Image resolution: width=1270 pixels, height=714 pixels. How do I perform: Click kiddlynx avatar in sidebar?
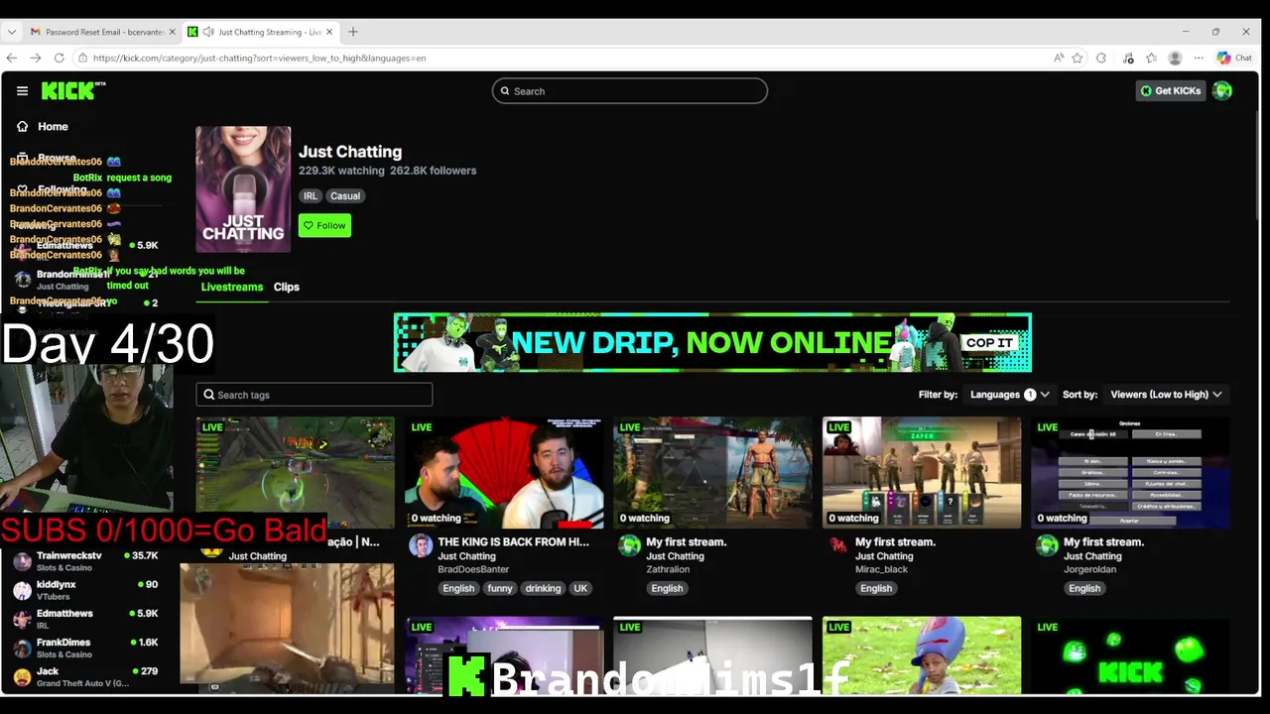[x=22, y=590]
